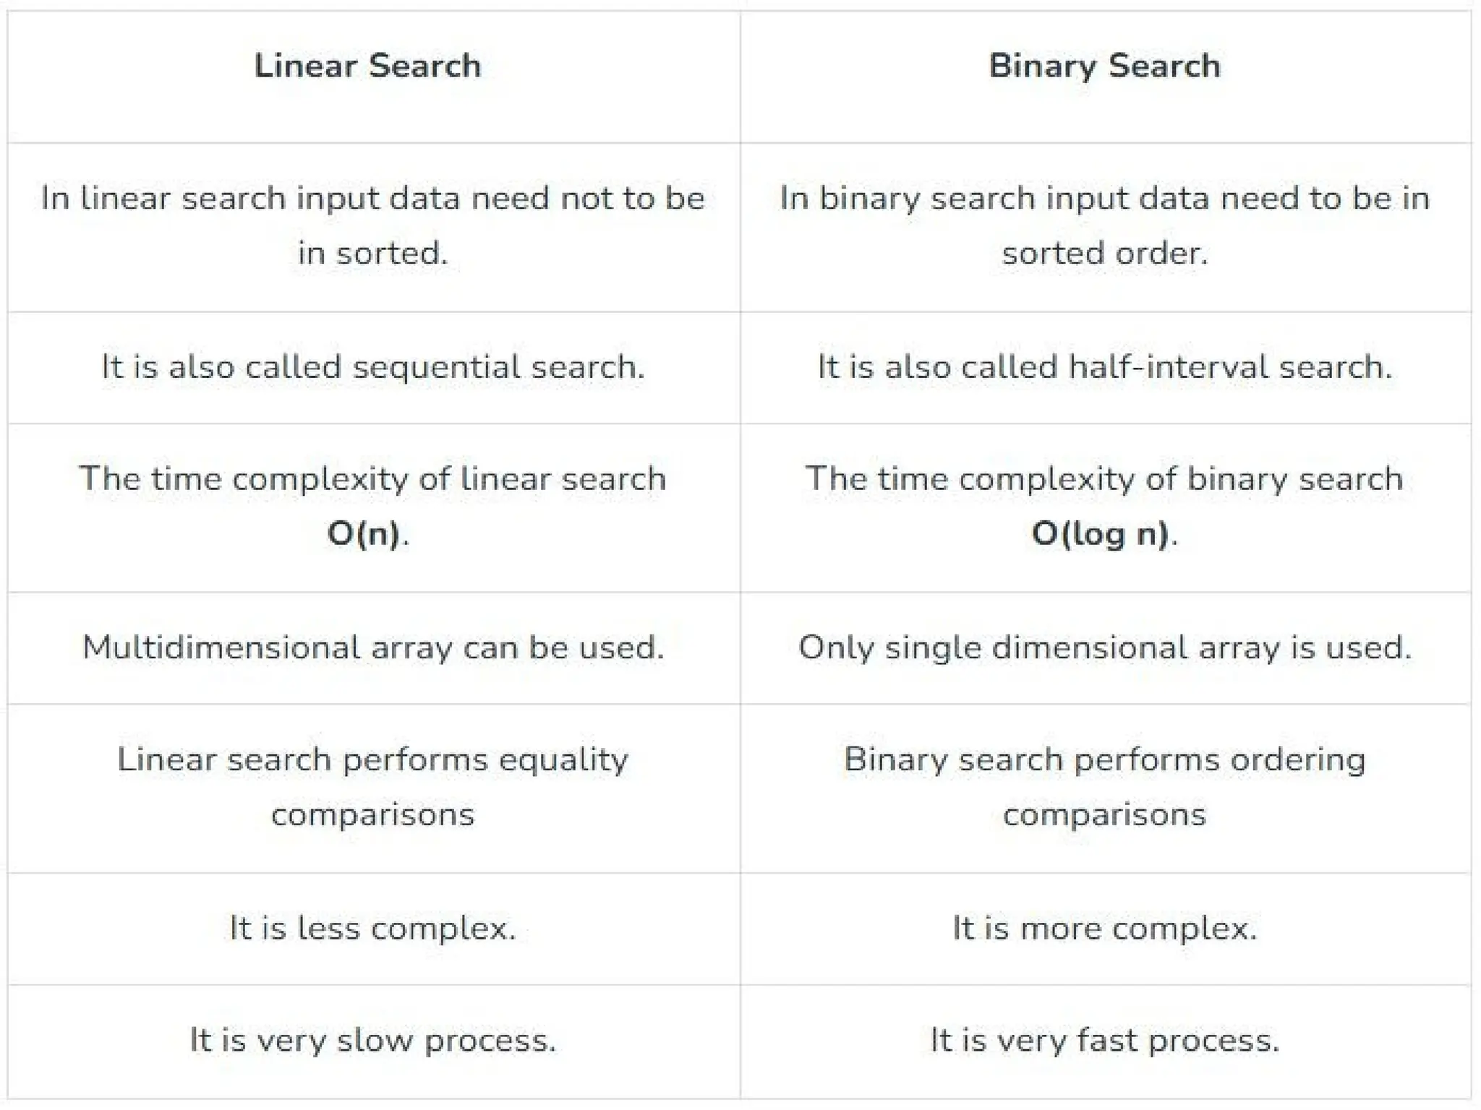Select the Only single dimensional array cell

1105,647
